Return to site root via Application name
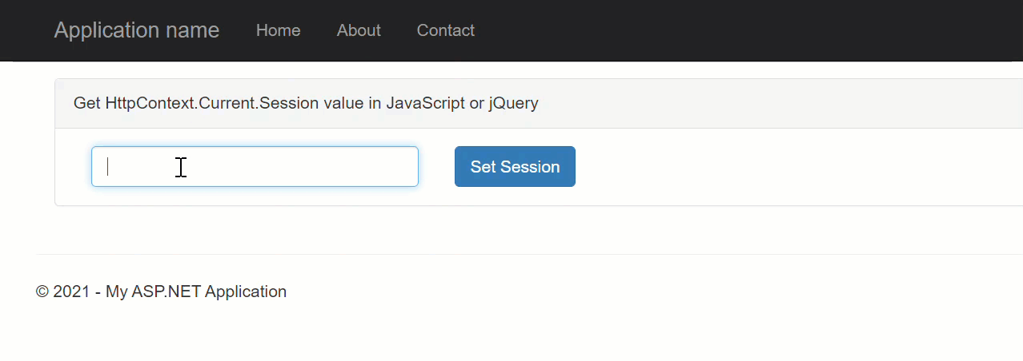The height and width of the screenshot is (361, 1023). pyautogui.click(x=136, y=30)
